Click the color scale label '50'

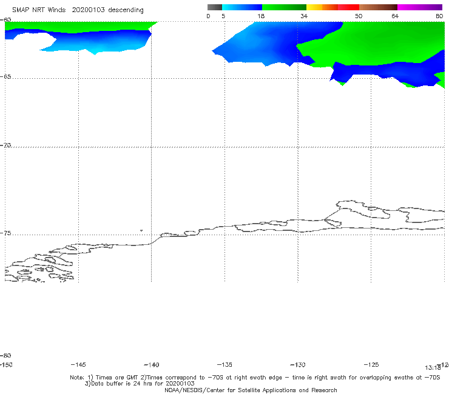(x=359, y=16)
